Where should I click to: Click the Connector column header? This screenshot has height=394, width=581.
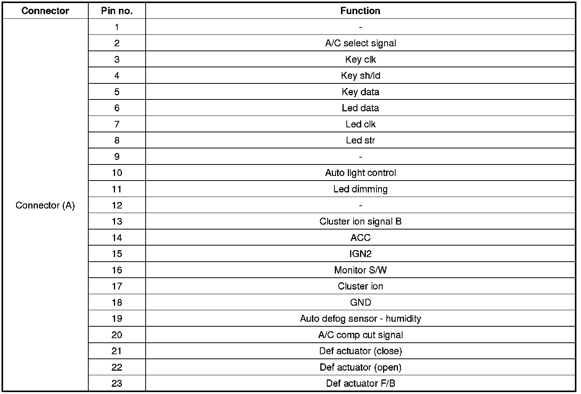coord(45,11)
